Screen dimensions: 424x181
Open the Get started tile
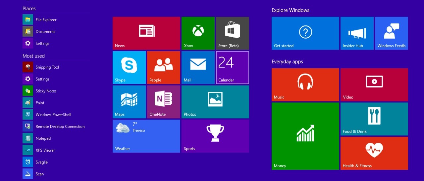[x=305, y=33]
